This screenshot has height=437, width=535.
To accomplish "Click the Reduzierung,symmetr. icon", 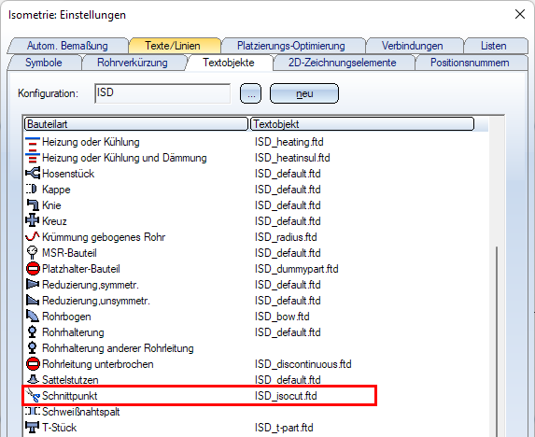I will coord(33,285).
